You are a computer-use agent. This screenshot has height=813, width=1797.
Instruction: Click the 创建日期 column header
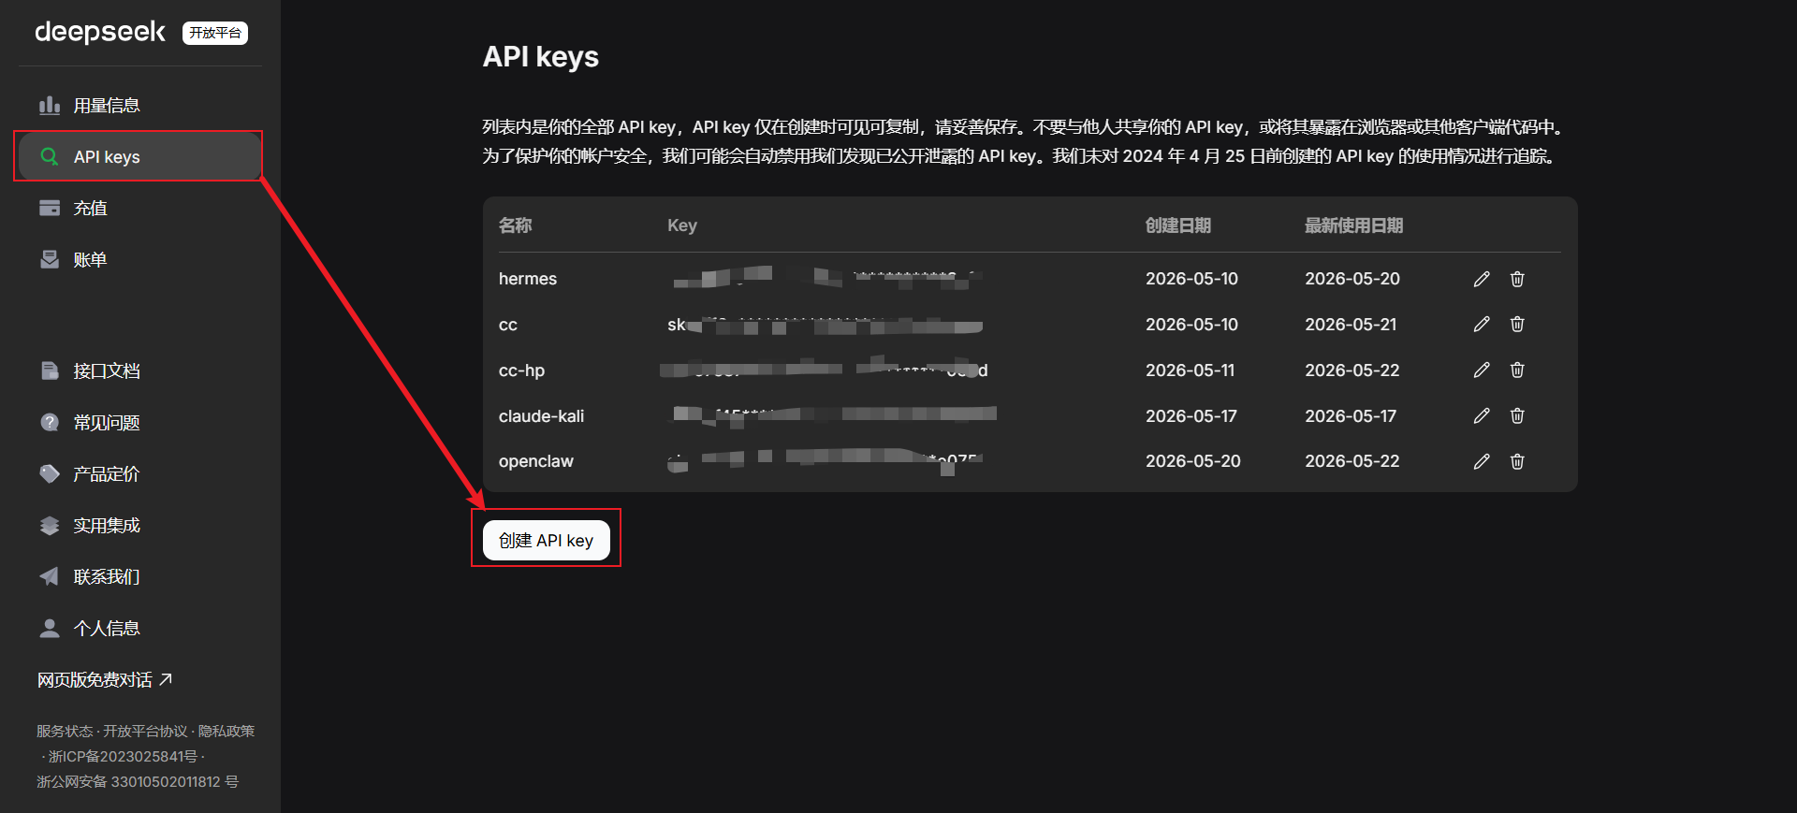tap(1178, 225)
